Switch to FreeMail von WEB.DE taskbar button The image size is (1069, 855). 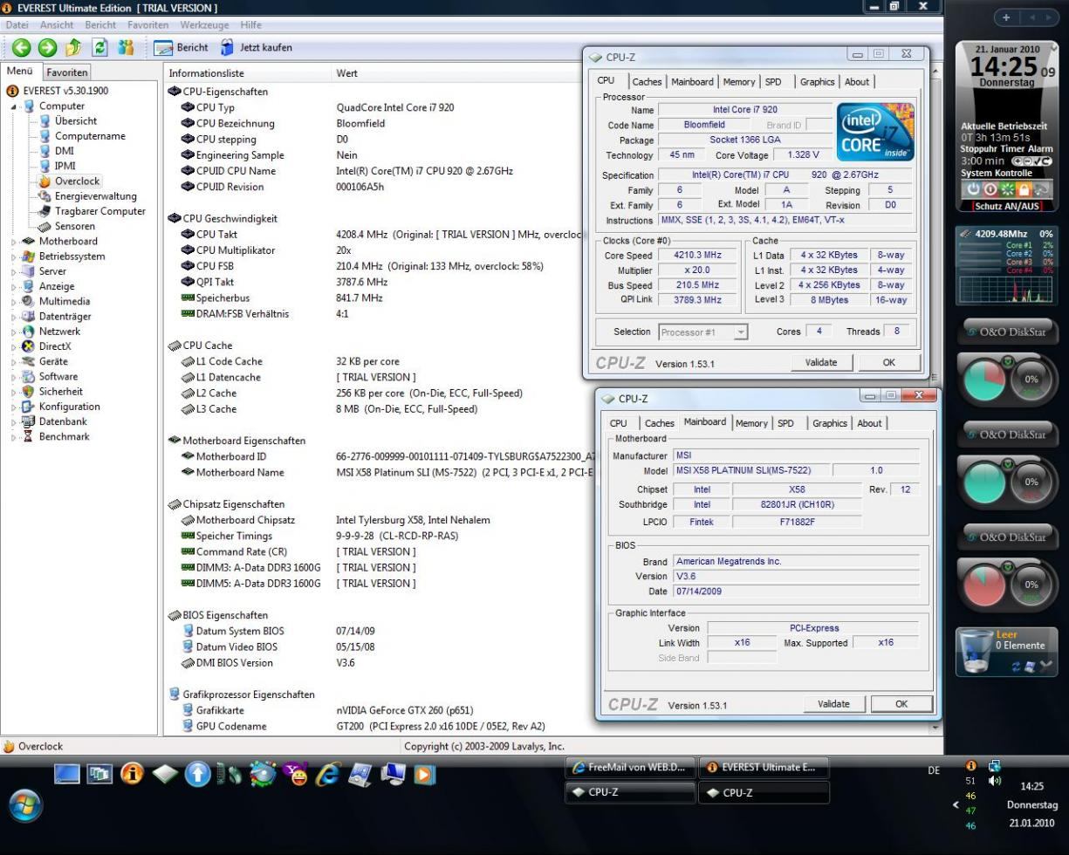tap(631, 768)
